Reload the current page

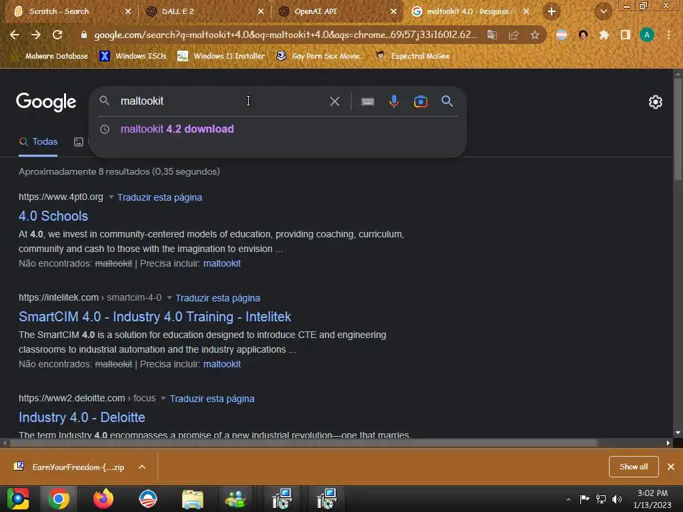coord(57,35)
